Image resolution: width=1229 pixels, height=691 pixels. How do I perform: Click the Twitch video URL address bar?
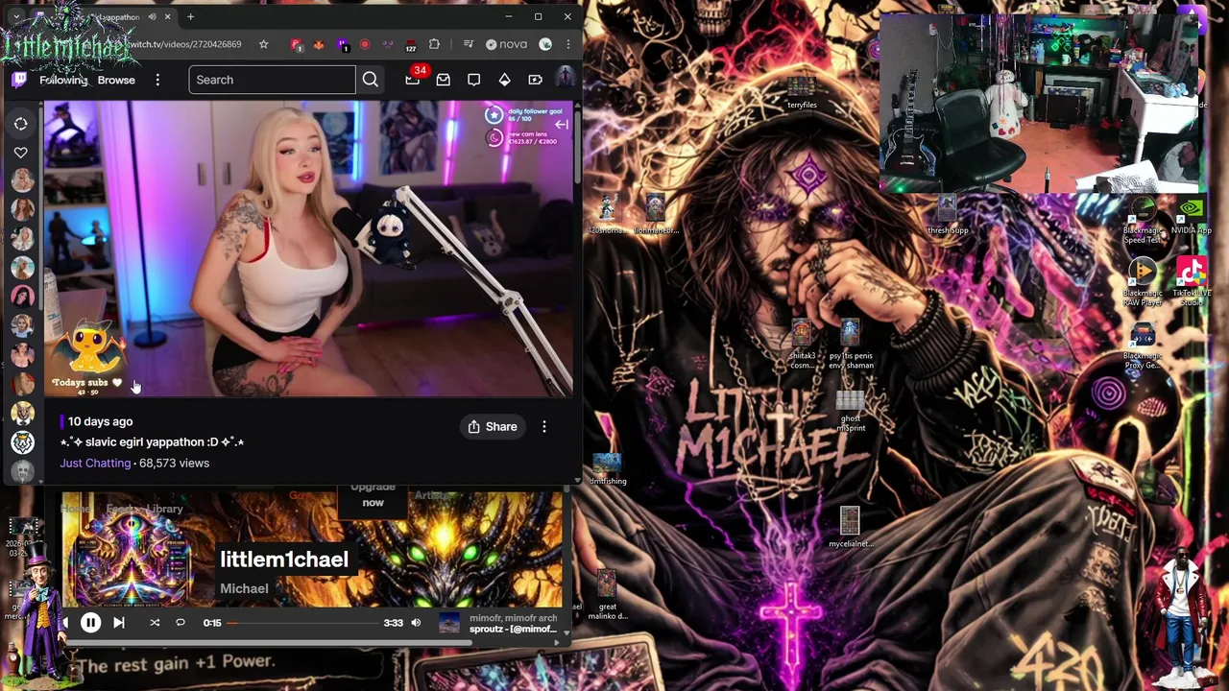187,44
